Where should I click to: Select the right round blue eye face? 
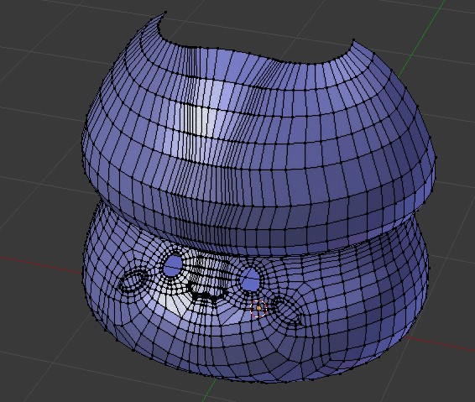pyautogui.click(x=250, y=280)
